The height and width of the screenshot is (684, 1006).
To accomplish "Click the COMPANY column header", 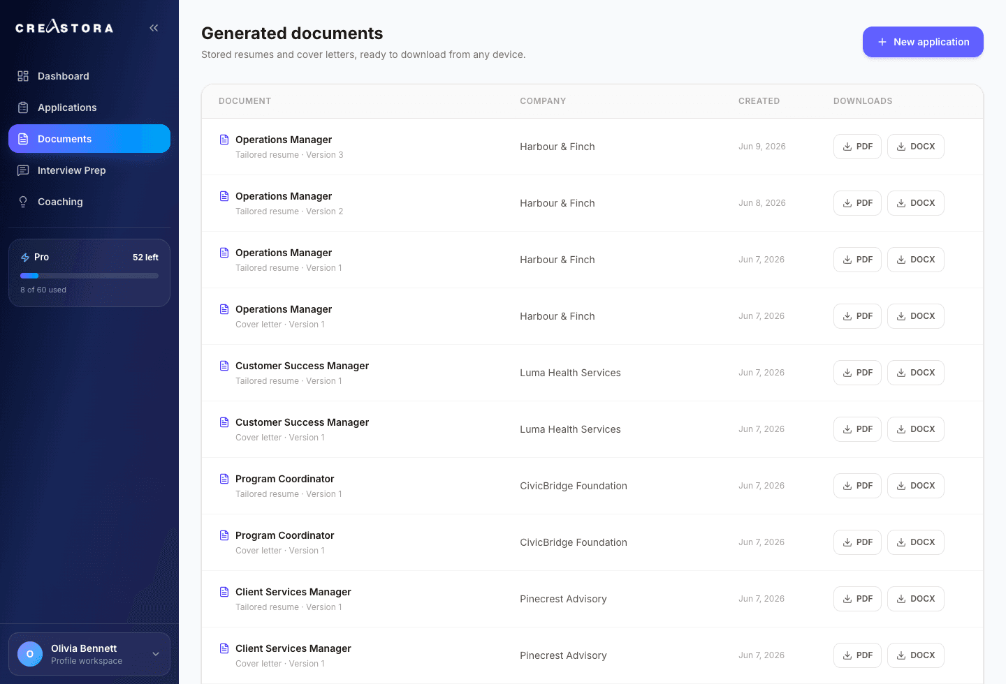I will 543,101.
